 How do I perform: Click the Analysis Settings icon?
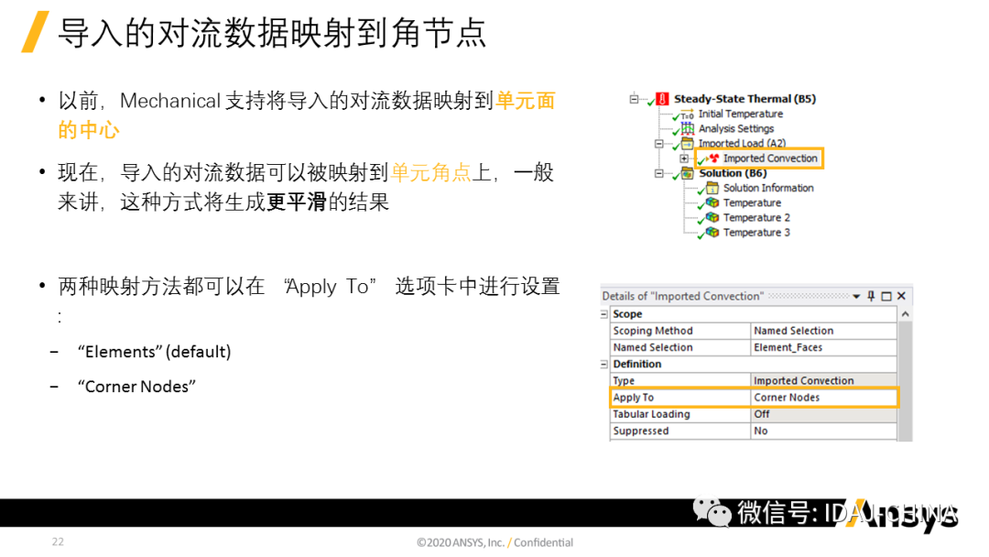[x=687, y=128]
